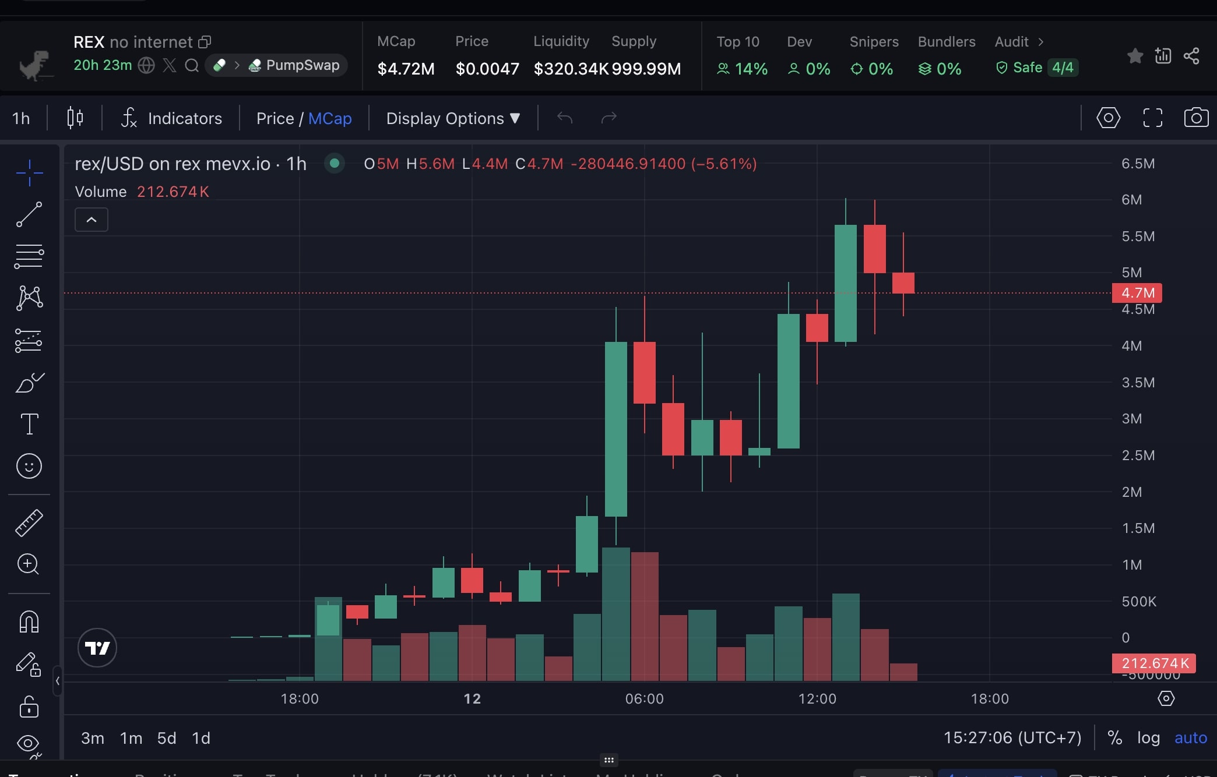The image size is (1217, 777).
Task: Open the emoji icons tool
Action: [29, 466]
